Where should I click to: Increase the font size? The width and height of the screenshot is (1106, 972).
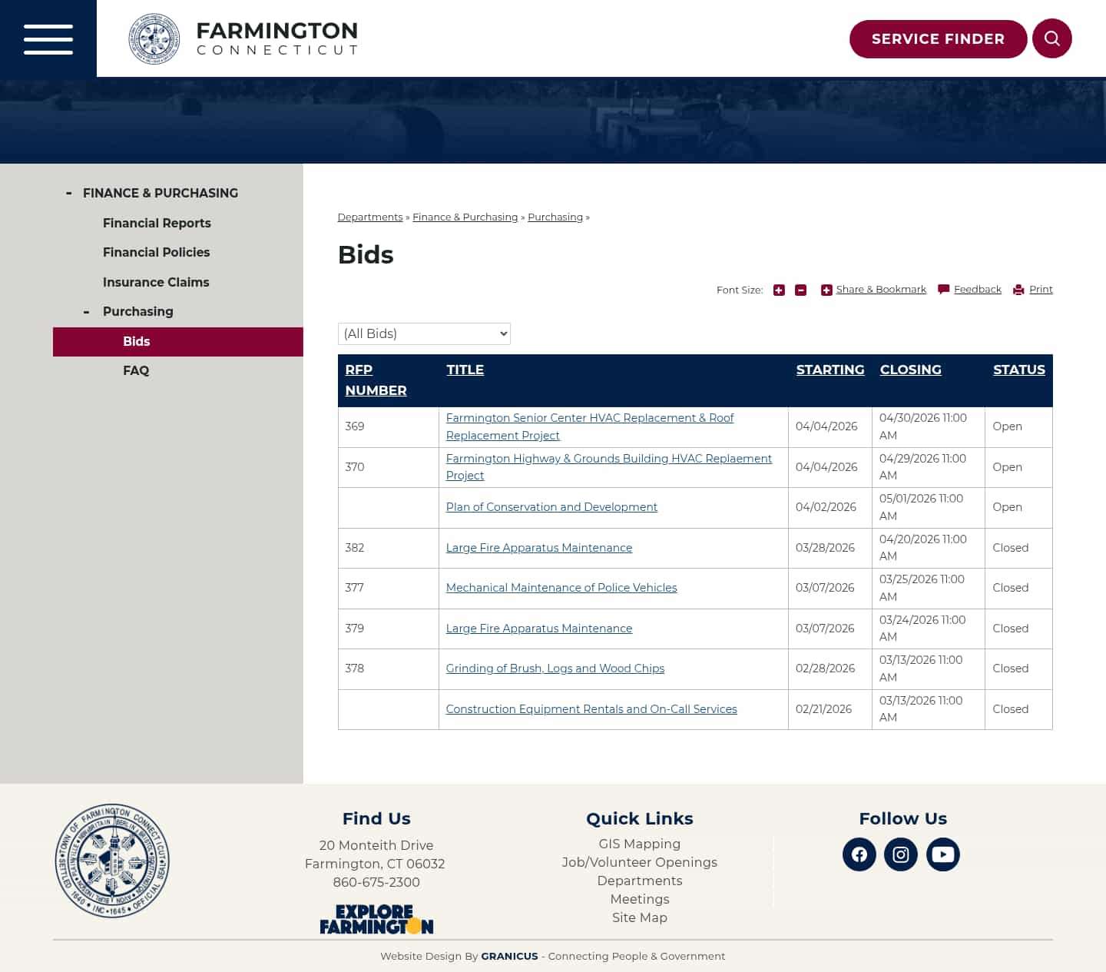click(x=779, y=290)
